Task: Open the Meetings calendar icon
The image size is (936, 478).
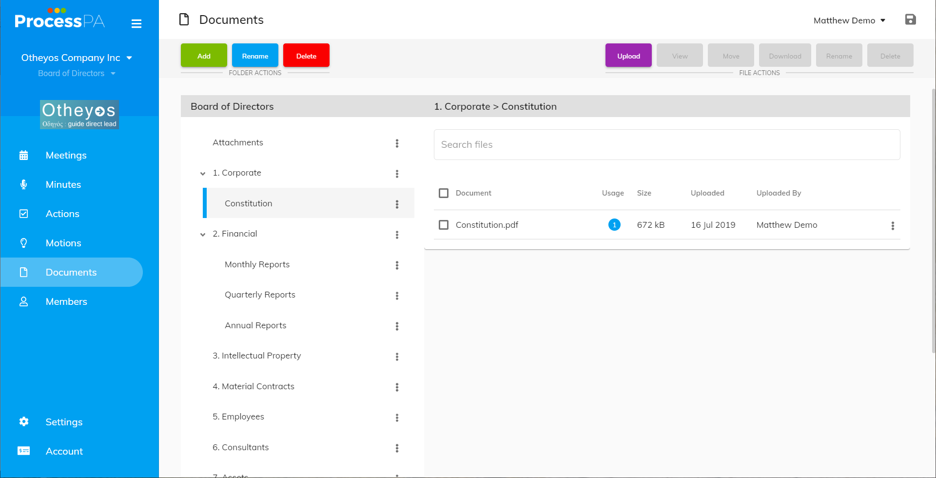Action: click(x=23, y=156)
